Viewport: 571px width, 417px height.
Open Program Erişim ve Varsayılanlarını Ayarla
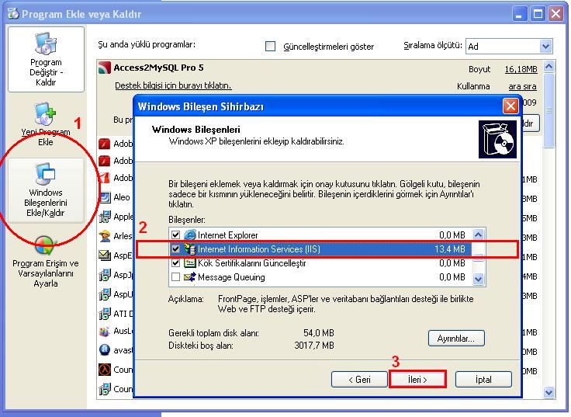(46, 262)
